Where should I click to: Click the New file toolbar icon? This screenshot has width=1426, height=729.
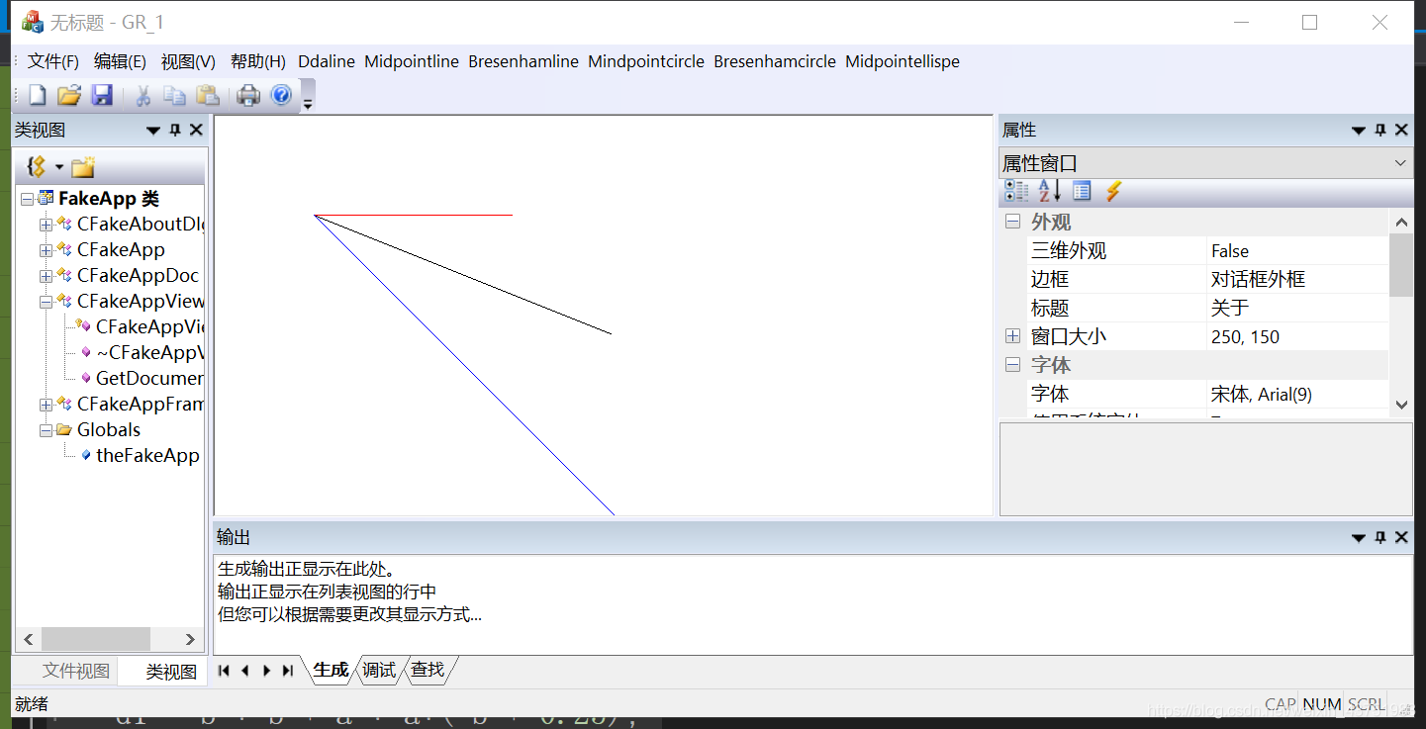(x=38, y=95)
